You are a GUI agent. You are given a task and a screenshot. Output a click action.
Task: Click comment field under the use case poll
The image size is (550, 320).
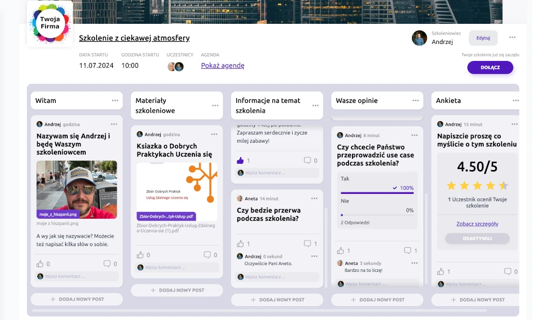tap(377, 283)
